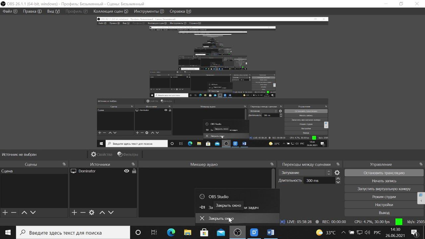This screenshot has height=239, width=425.
Task: Open Microsoft Store from the taskbar
Action: [x=204, y=232]
